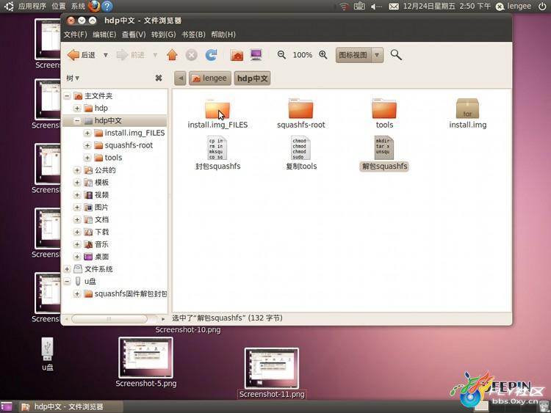The image size is (551, 413).
Task: Launch Firefox from the top panel
Action: [94, 6]
